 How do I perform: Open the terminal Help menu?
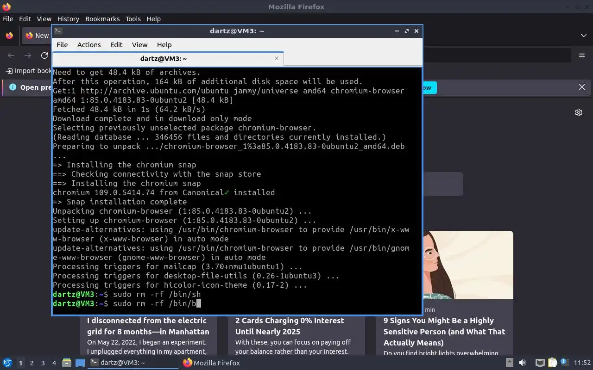coord(164,45)
